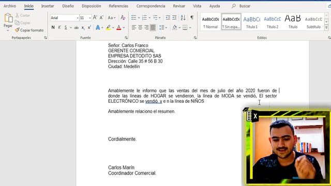331x186 pixels.
Task: Apply subscript x₂ formatting
Action: coord(83,27)
